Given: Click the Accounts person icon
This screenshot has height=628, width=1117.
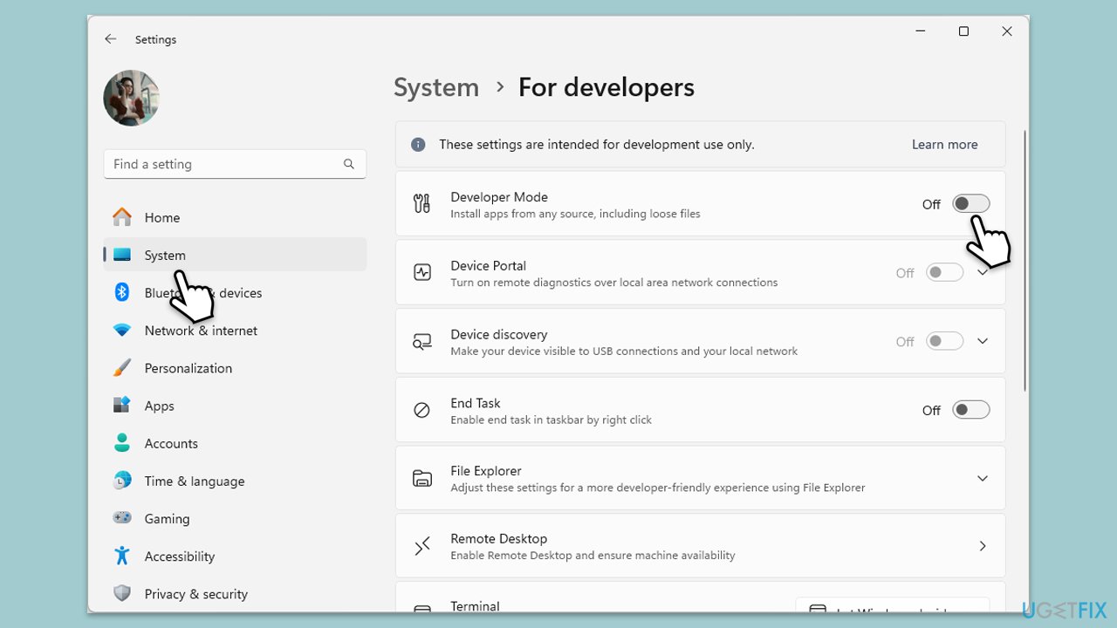Looking at the screenshot, I should [x=122, y=442].
